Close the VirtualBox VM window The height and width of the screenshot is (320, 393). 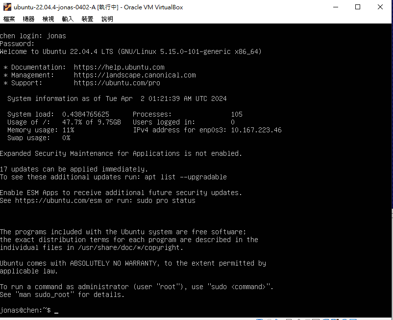tap(381, 7)
